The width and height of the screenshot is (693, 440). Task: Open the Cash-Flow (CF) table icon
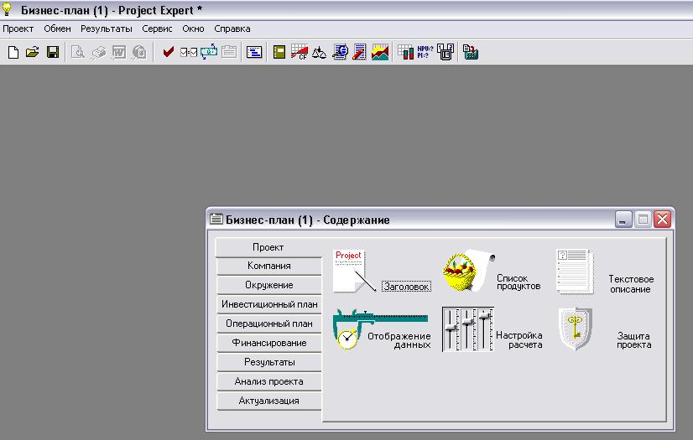[x=300, y=52]
